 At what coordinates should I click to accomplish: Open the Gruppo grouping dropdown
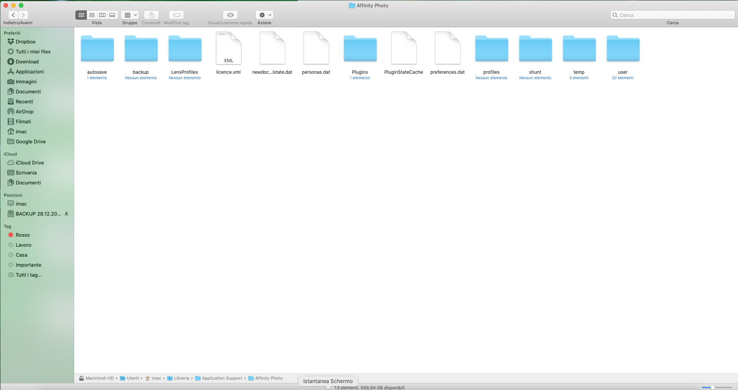pos(130,15)
